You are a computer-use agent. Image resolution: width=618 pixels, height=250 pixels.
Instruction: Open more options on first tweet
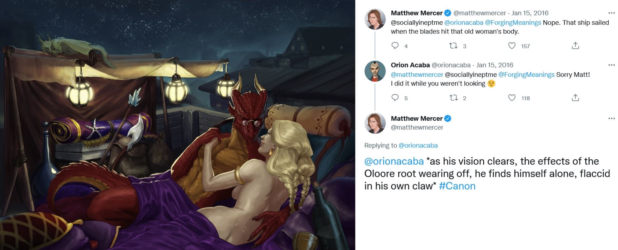tap(611, 13)
